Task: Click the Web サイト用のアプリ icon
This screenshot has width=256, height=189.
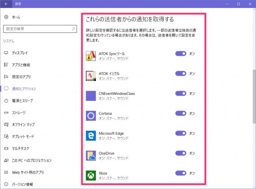Action: pyautogui.click(x=6, y=172)
